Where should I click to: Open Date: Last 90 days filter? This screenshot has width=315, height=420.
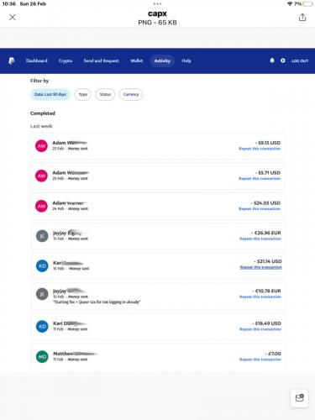coord(50,94)
